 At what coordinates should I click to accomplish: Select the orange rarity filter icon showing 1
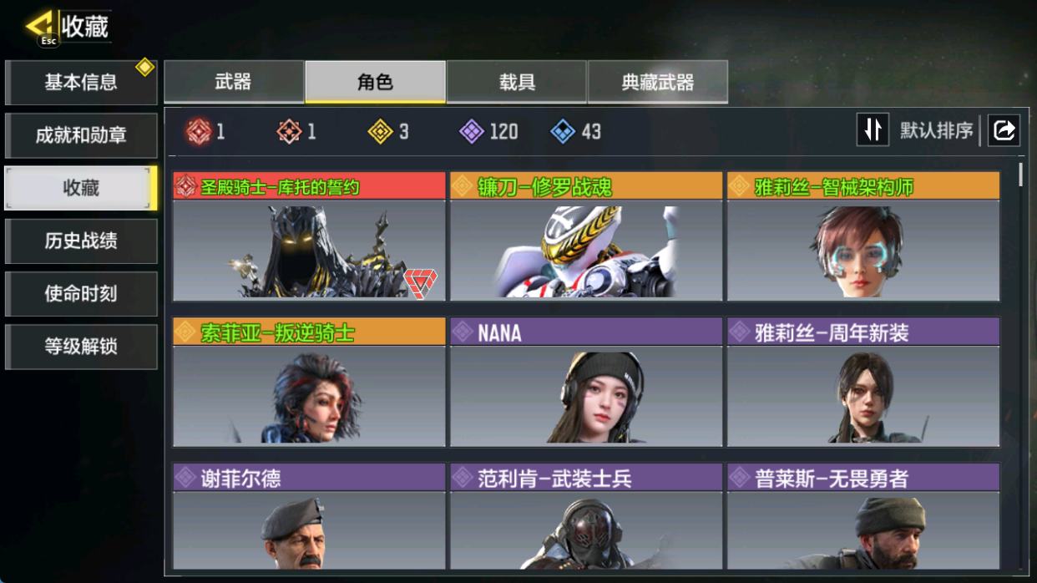289,131
